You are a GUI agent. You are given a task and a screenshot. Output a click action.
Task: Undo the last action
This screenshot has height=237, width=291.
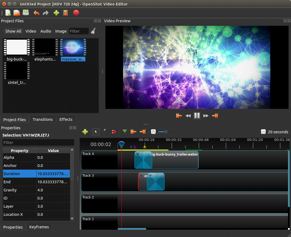[x=37, y=13]
